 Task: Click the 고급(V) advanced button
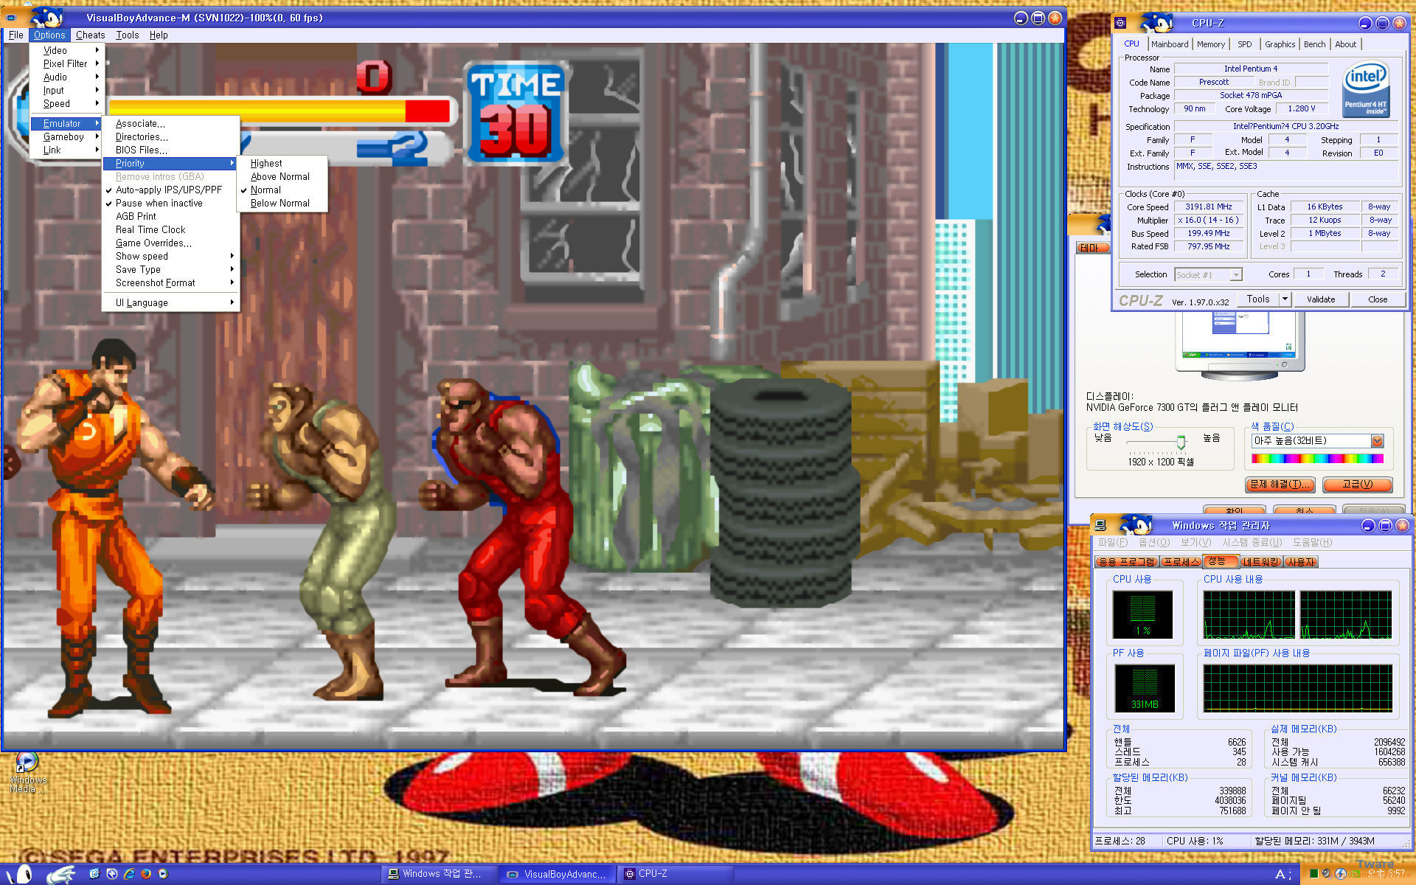(x=1357, y=484)
